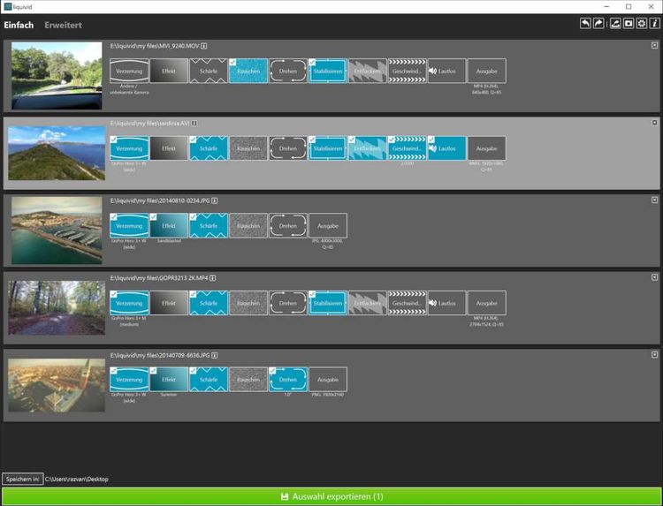Select the 20140709-6636.JPG city thumbnail
Viewport: 663px width, 506px height.
(x=57, y=385)
